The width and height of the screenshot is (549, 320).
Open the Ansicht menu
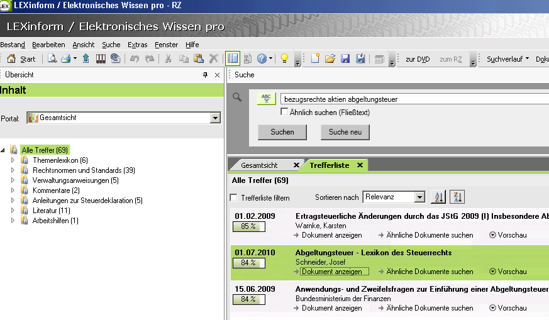(84, 45)
